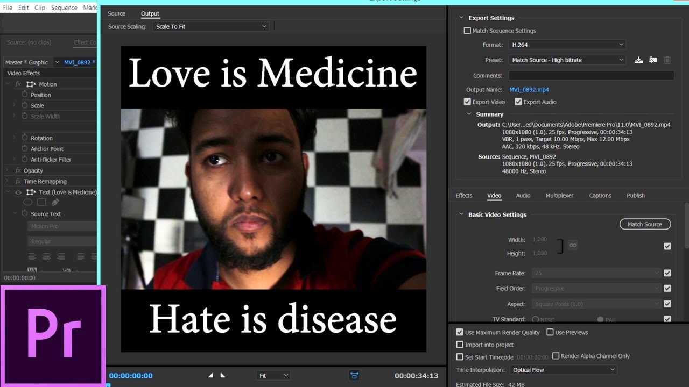Click the Delete Preset trash icon
Screen dimensions: 689x387
[667, 60]
